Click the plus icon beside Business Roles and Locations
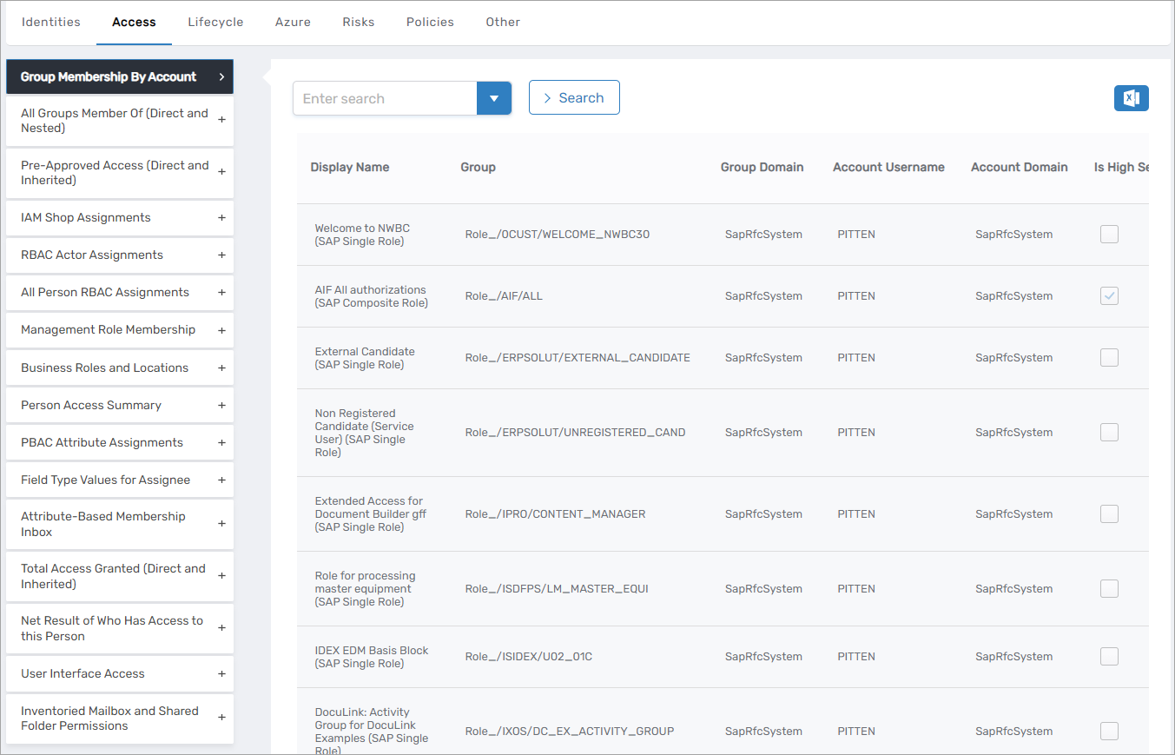The width and height of the screenshot is (1175, 755). point(221,368)
